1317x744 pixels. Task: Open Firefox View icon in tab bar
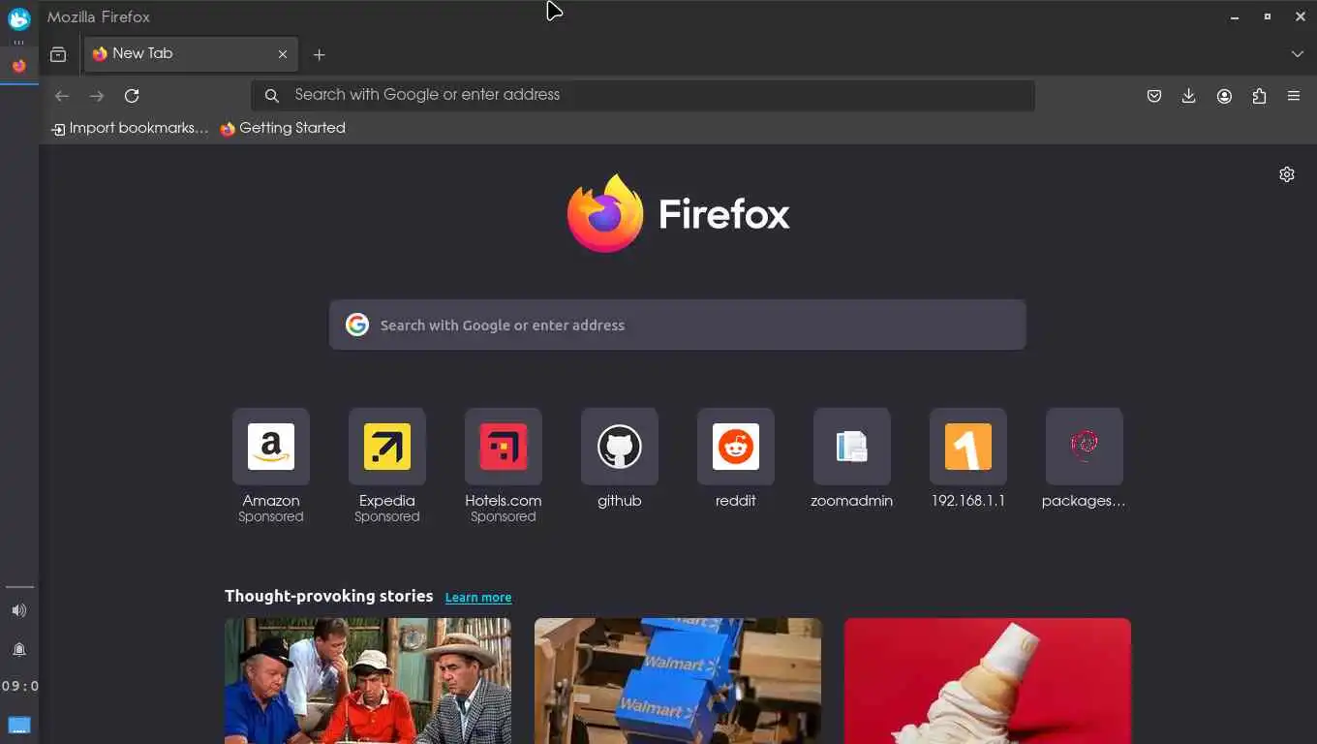pos(58,54)
